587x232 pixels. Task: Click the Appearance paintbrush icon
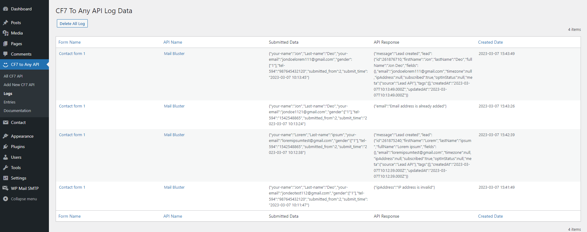6,136
